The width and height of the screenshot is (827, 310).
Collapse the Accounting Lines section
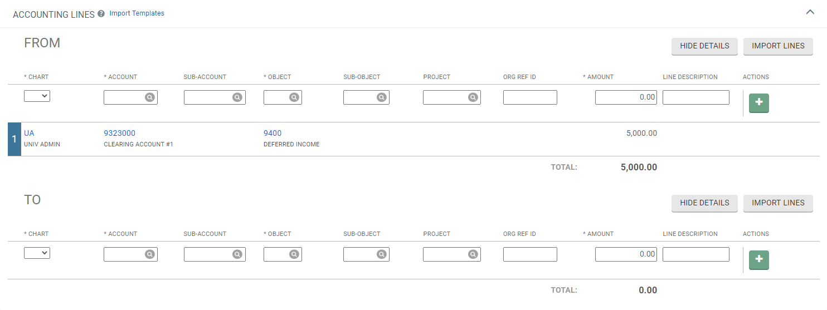click(x=810, y=12)
